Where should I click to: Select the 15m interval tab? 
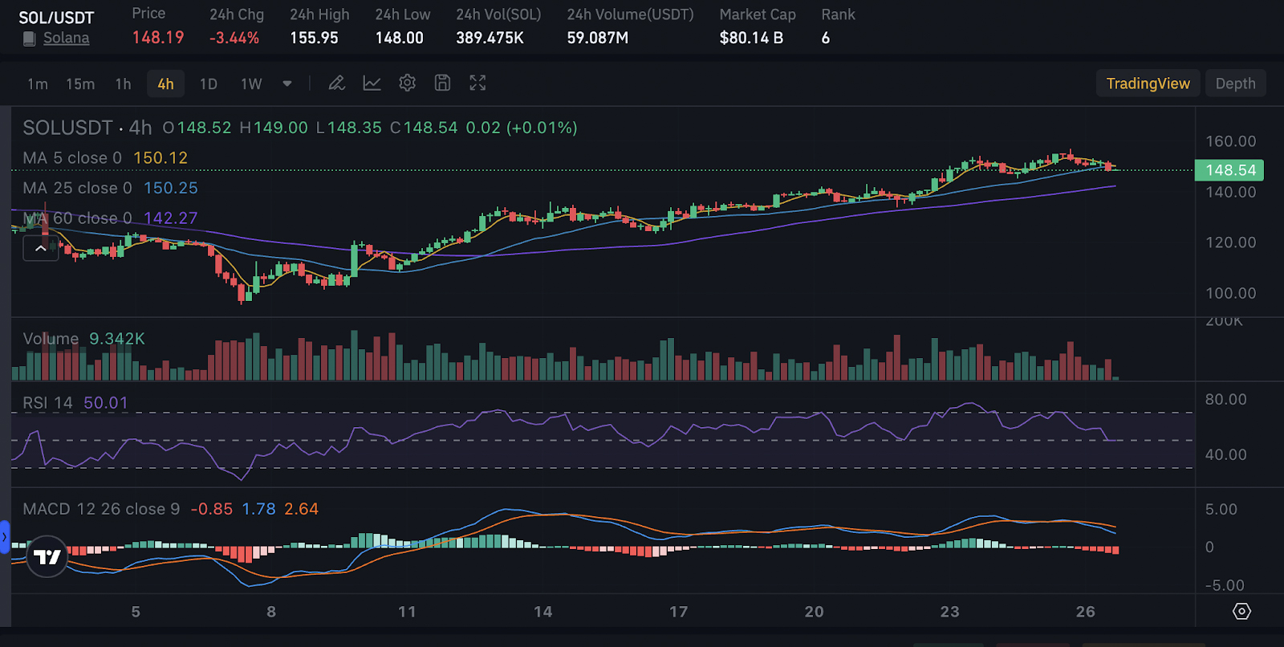[80, 84]
